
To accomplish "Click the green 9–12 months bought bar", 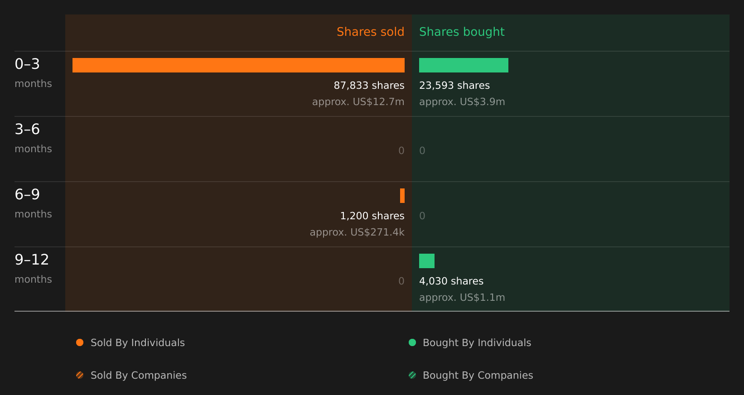I will (427, 261).
